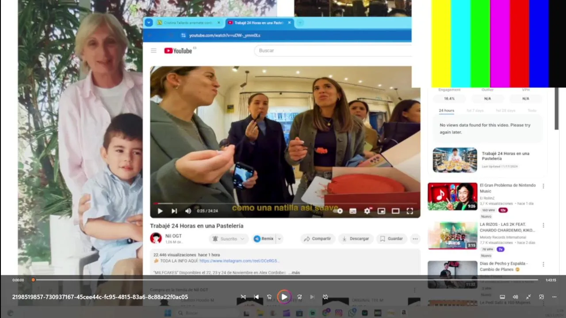566x318 pixels.
Task: Open Nil OGT channel avatar
Action: coord(156,238)
